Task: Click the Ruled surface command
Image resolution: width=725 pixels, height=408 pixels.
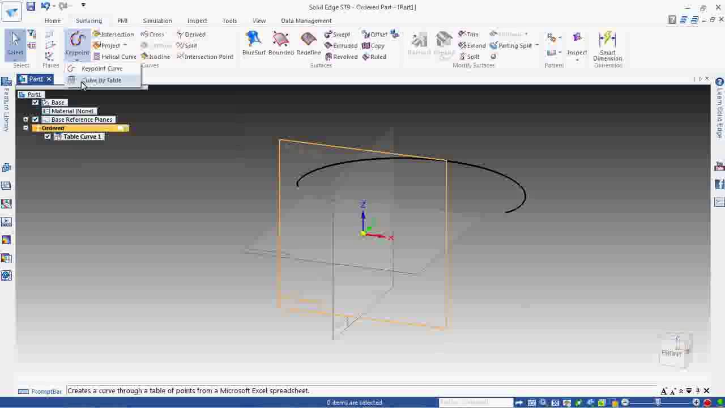Action: [x=374, y=57]
